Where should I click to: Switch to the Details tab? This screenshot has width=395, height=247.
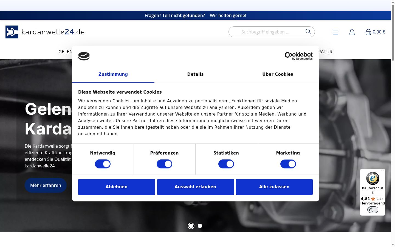[x=195, y=74]
